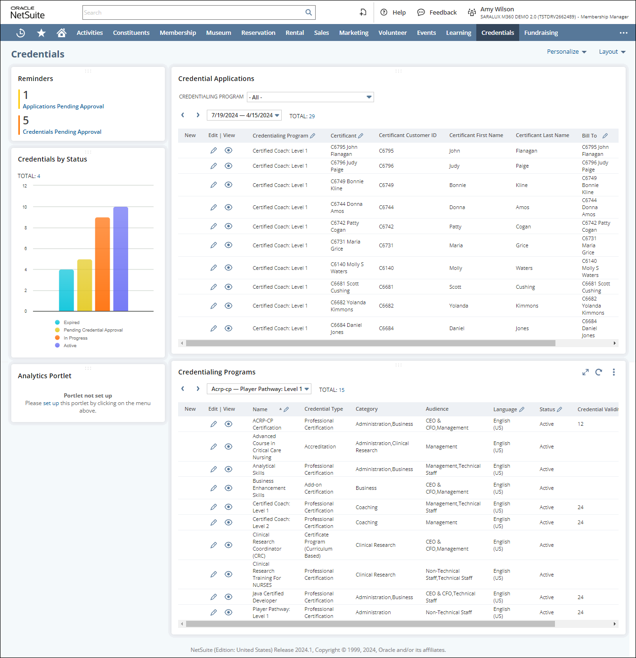Open Applications Pending Approval reminder link
636x658 pixels.
tap(63, 106)
